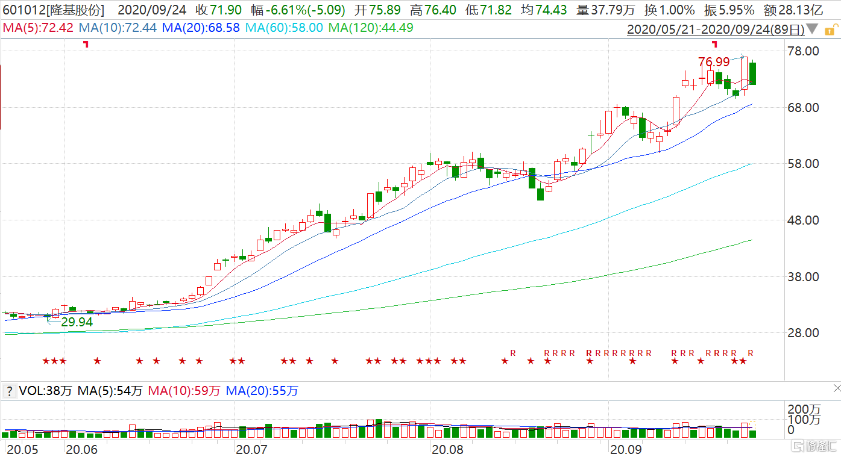Select the MA(120):44.49 moving average label
This screenshot has width=841, height=457.
[x=371, y=28]
